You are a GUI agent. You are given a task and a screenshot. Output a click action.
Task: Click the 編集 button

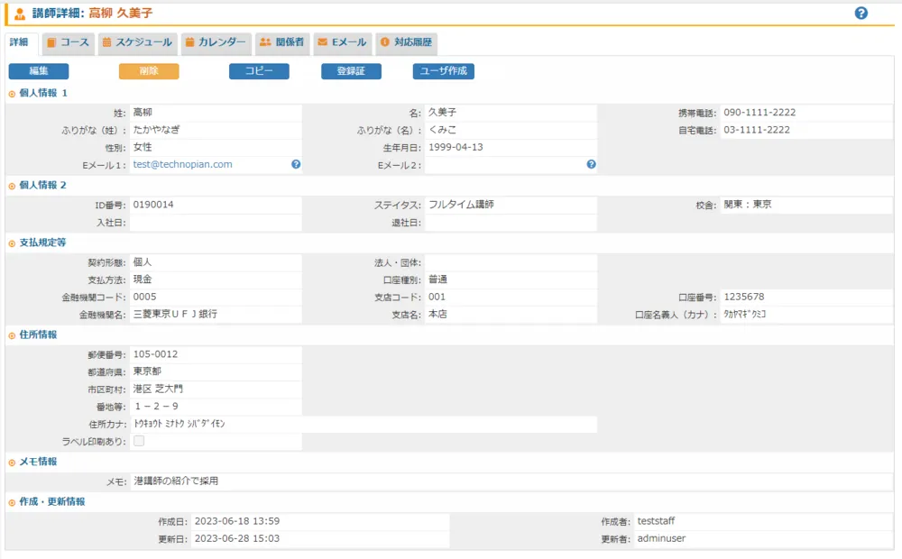coord(39,71)
